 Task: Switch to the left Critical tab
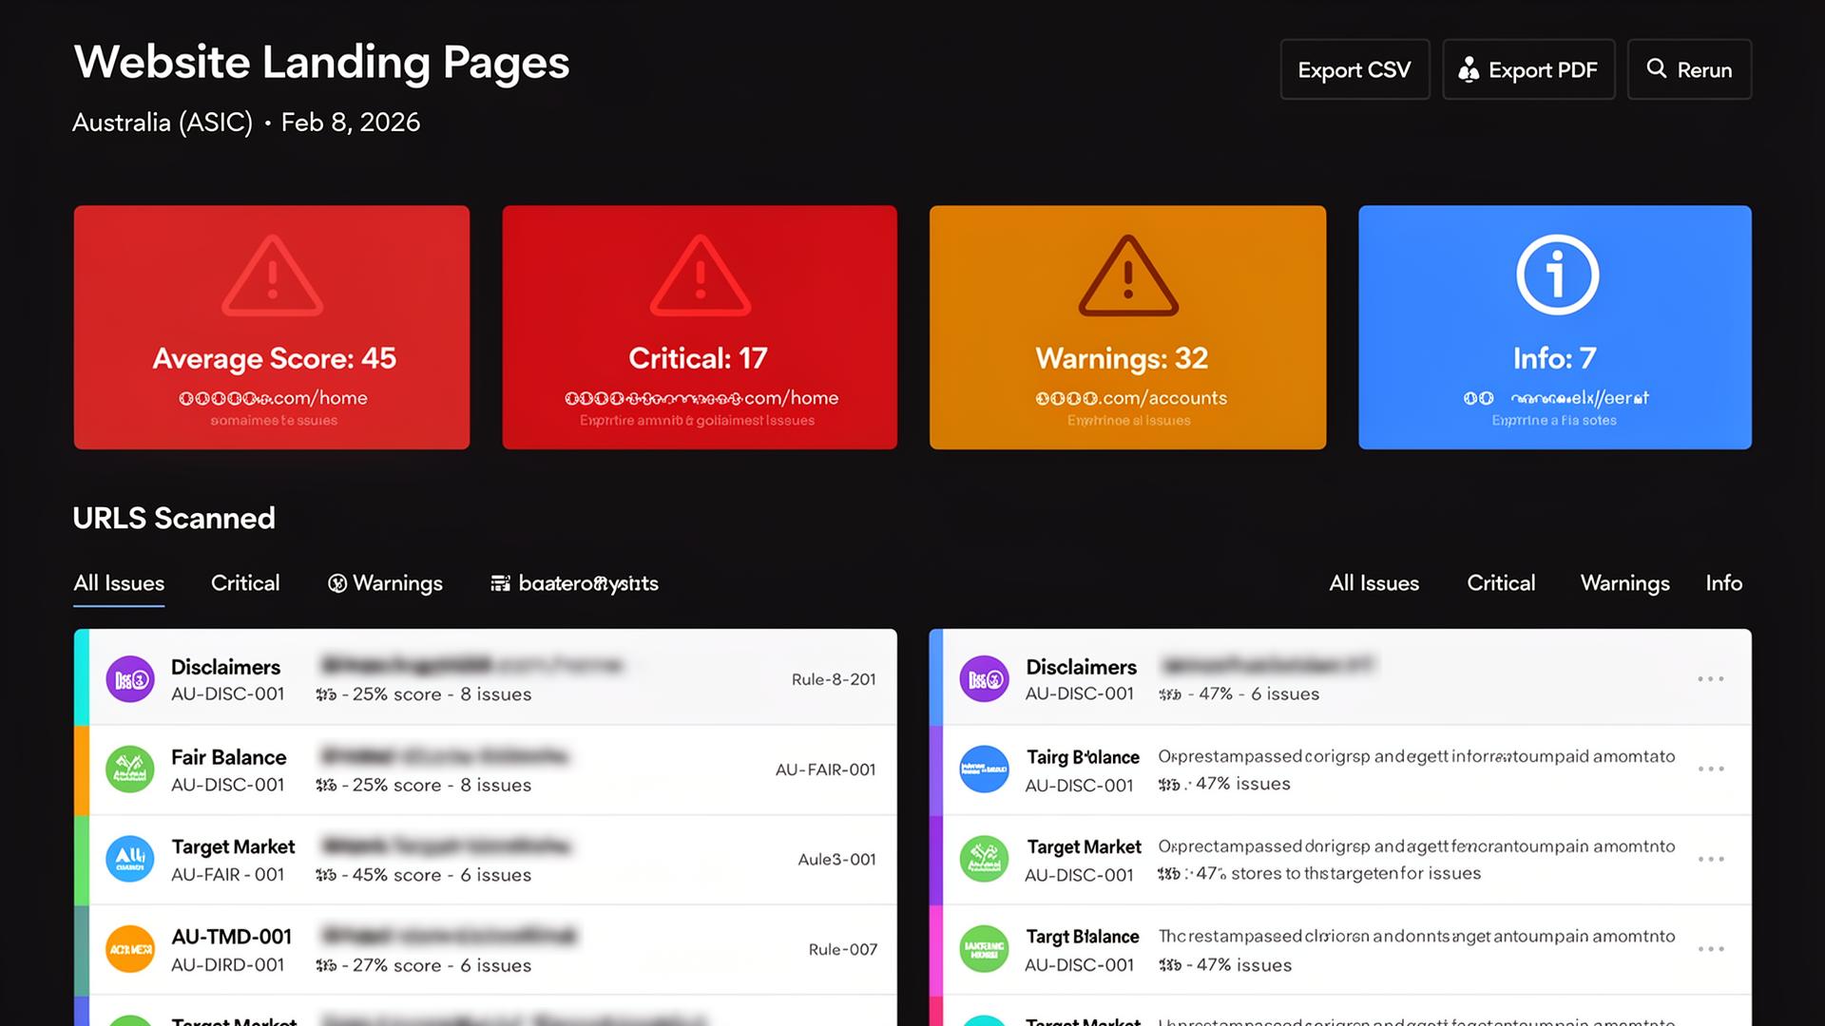(245, 583)
